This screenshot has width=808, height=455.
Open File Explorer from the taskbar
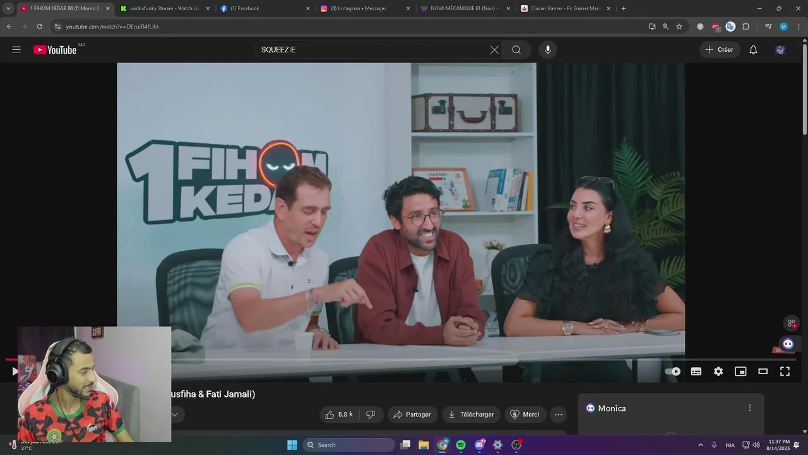point(424,445)
